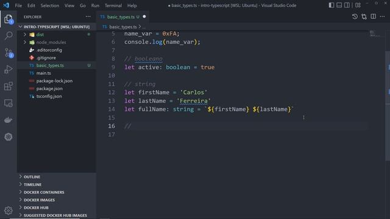Open Run and Debug view
390x219 pixels.
click(x=9, y=69)
